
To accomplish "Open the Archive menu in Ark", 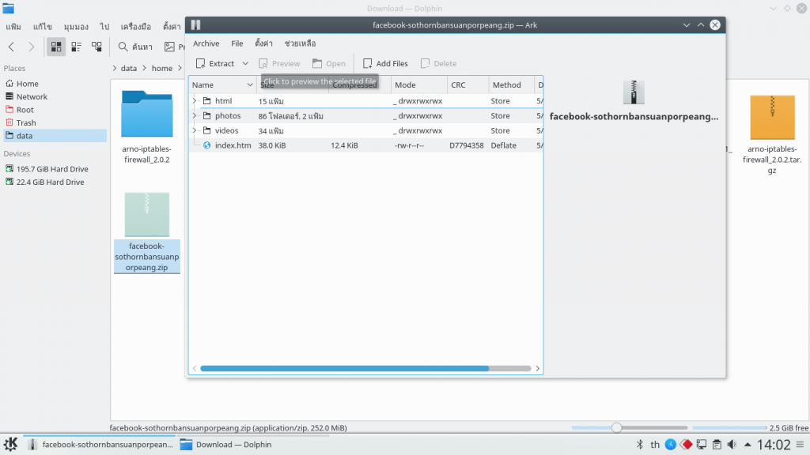I will click(x=206, y=43).
